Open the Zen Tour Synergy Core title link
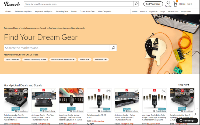Screen dimensions: 200x125 coord(43,117)
